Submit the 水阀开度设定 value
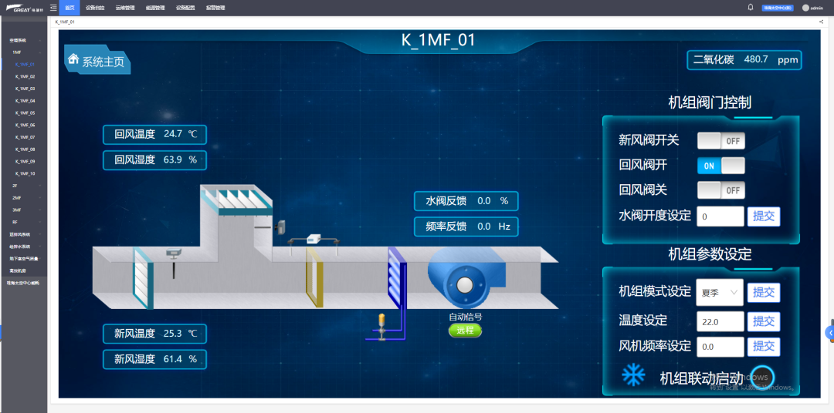The height and width of the screenshot is (413, 834). tap(763, 217)
